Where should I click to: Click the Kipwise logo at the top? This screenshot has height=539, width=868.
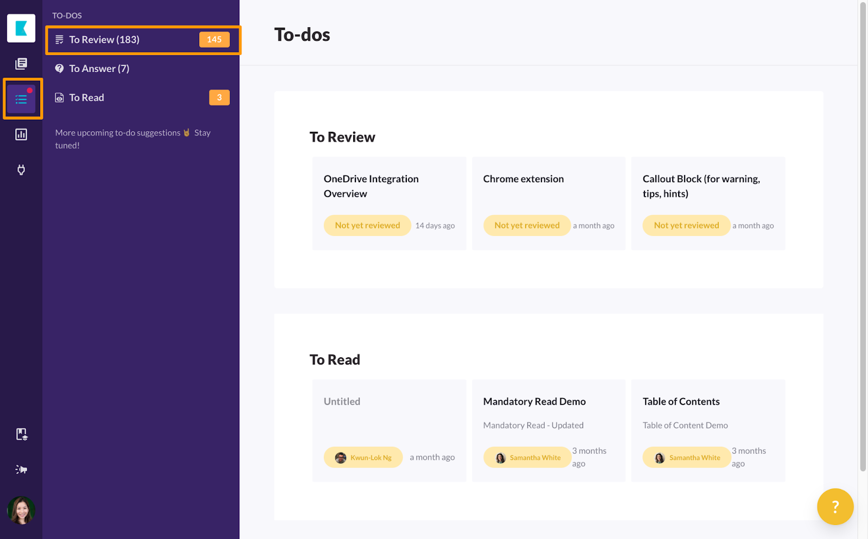[21, 28]
